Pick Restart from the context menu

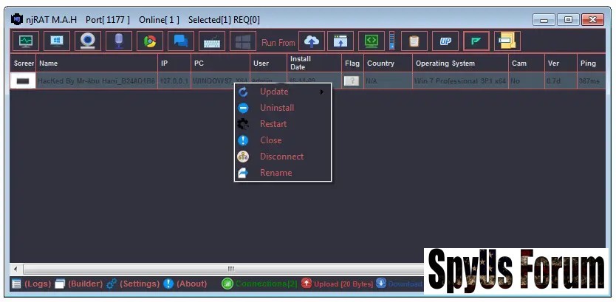pos(273,124)
